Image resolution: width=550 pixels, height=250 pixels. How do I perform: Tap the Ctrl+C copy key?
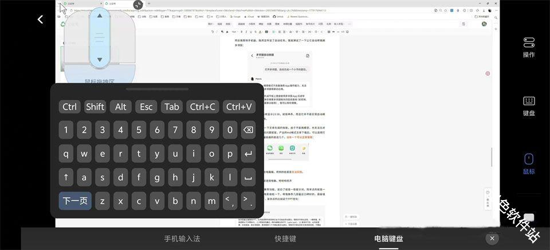click(x=203, y=107)
